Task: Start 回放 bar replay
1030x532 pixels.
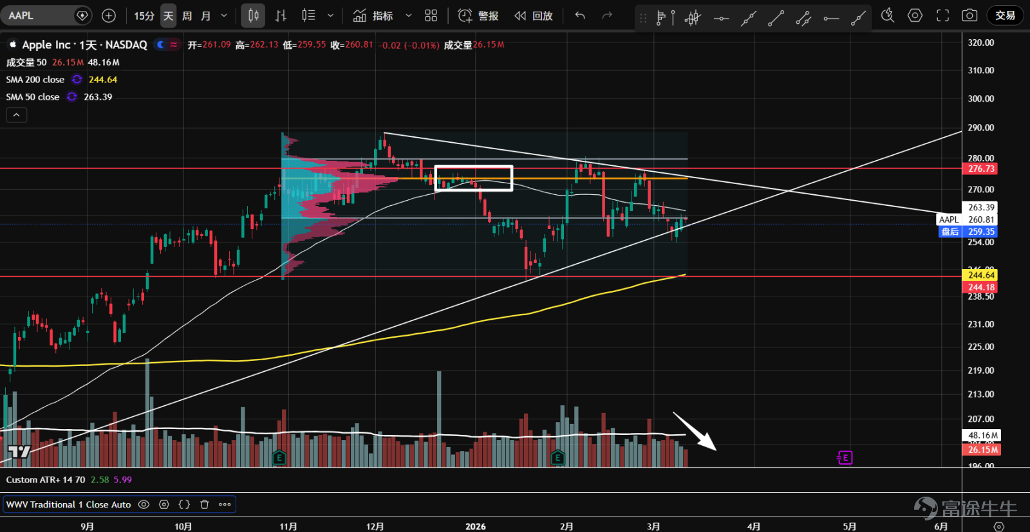Action: tap(534, 15)
